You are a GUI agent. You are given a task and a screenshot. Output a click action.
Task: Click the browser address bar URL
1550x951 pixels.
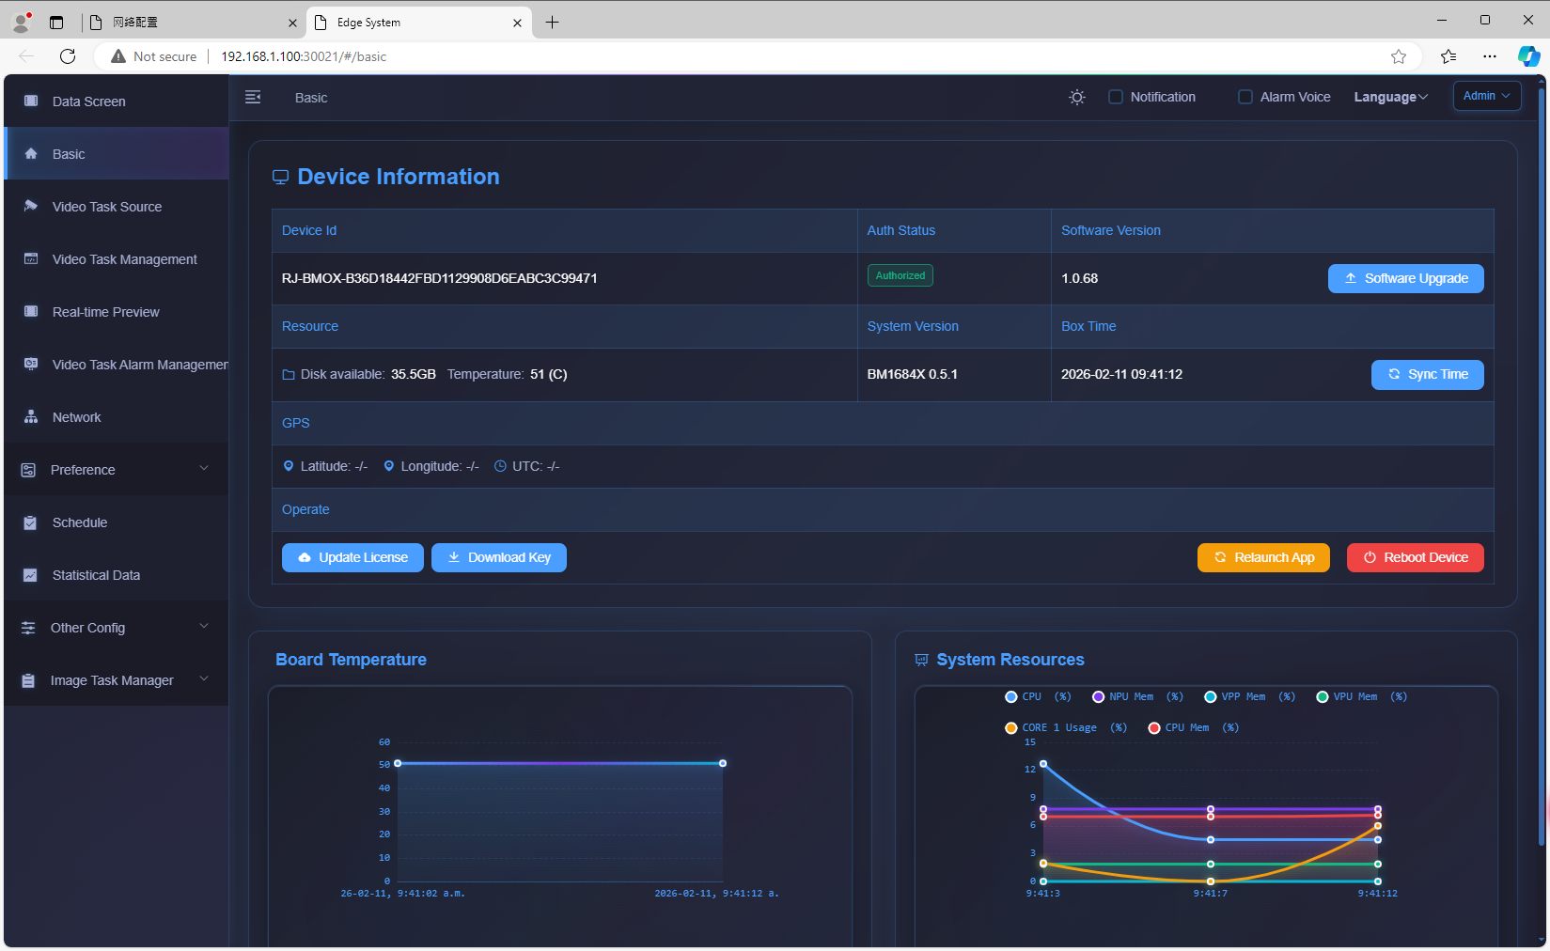pos(304,56)
